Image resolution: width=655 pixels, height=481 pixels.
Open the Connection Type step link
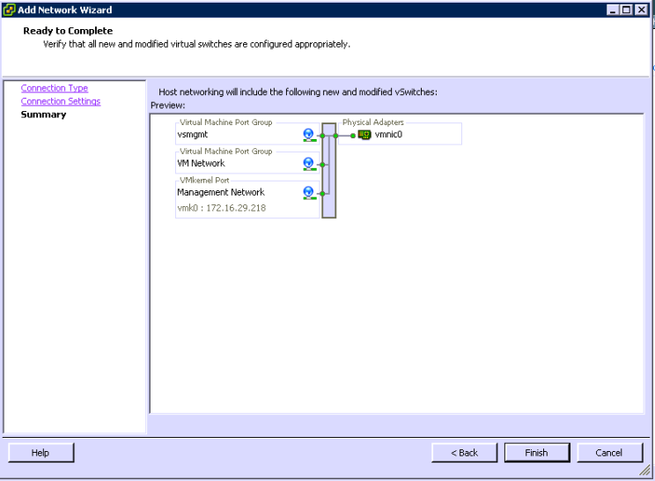coord(55,88)
